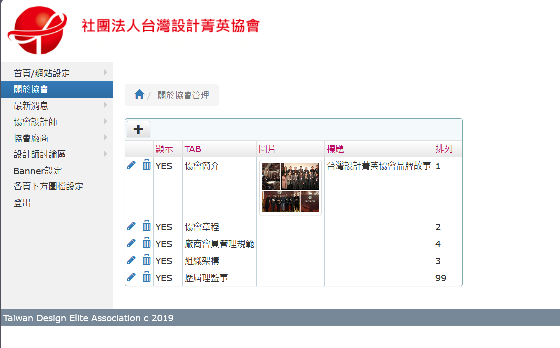Open the 各頁下方圖檔設定 menu item
560x348 pixels.
57,186
